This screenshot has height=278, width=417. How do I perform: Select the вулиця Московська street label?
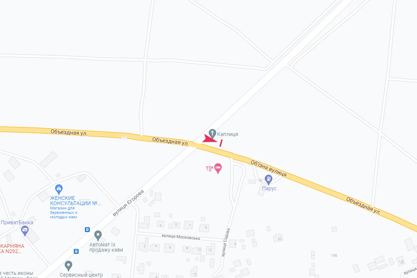point(181,237)
